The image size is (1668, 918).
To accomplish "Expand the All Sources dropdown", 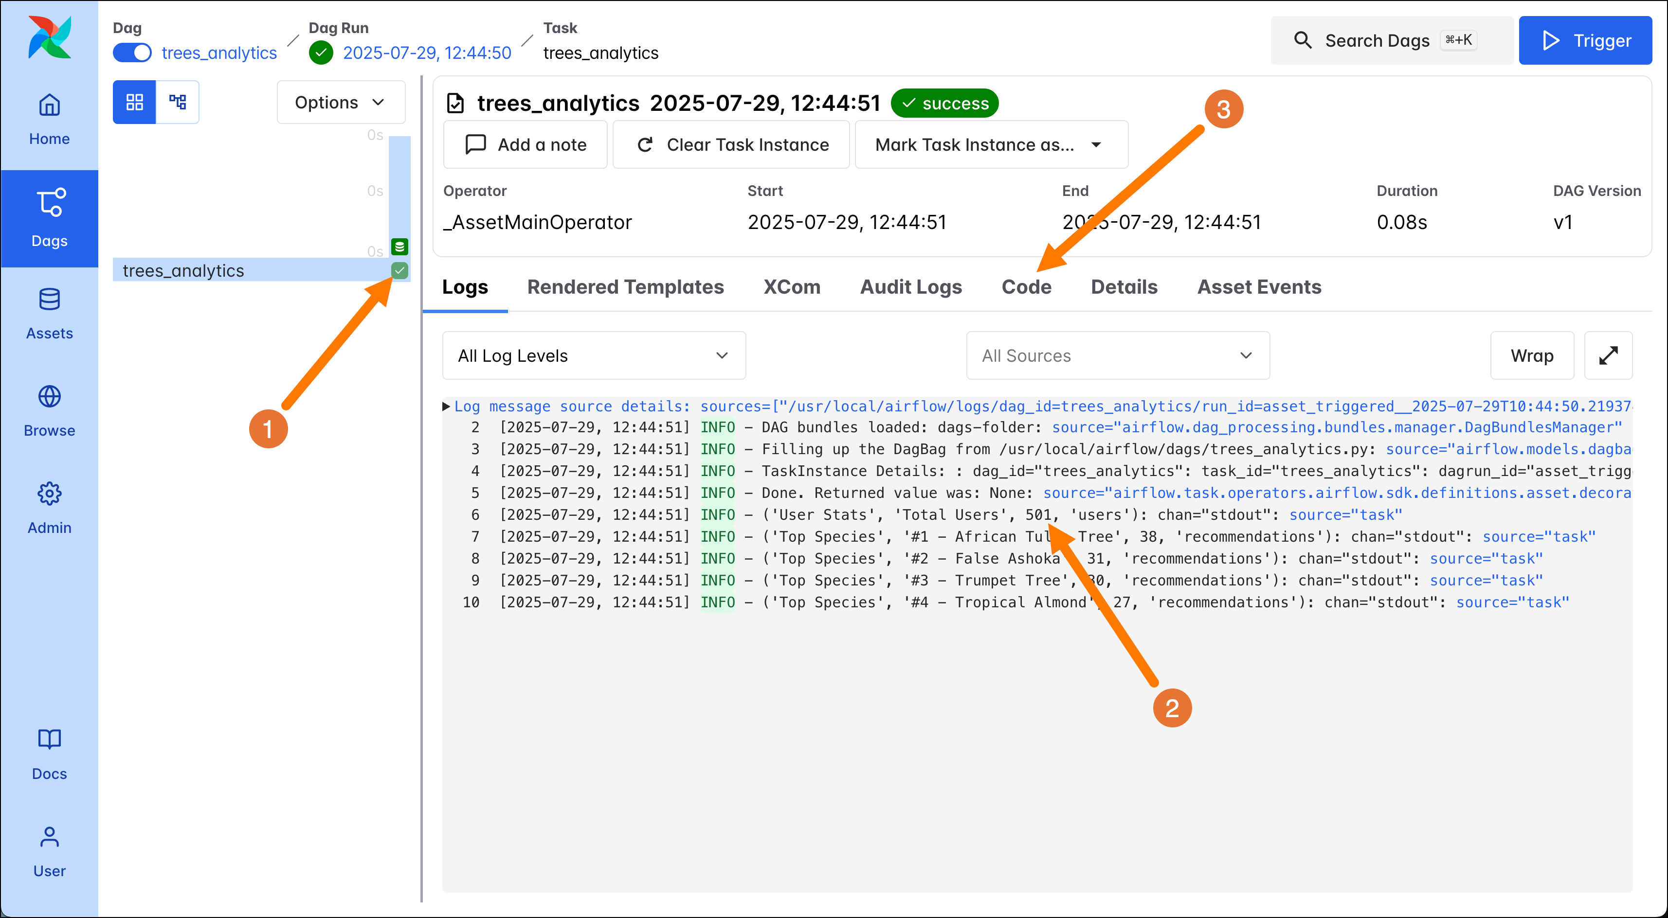I will (x=1117, y=355).
